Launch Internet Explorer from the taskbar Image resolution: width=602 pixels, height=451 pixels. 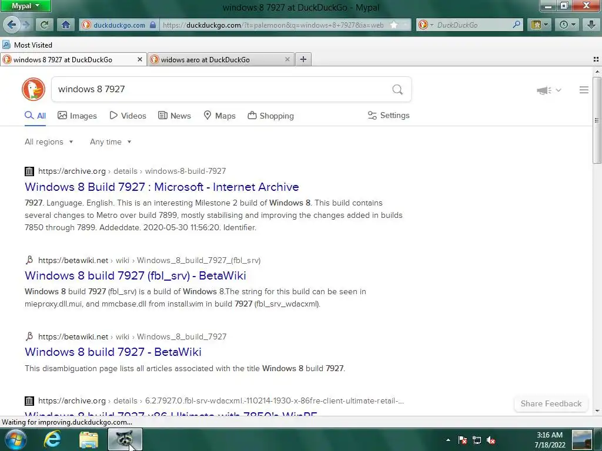[x=52, y=439]
